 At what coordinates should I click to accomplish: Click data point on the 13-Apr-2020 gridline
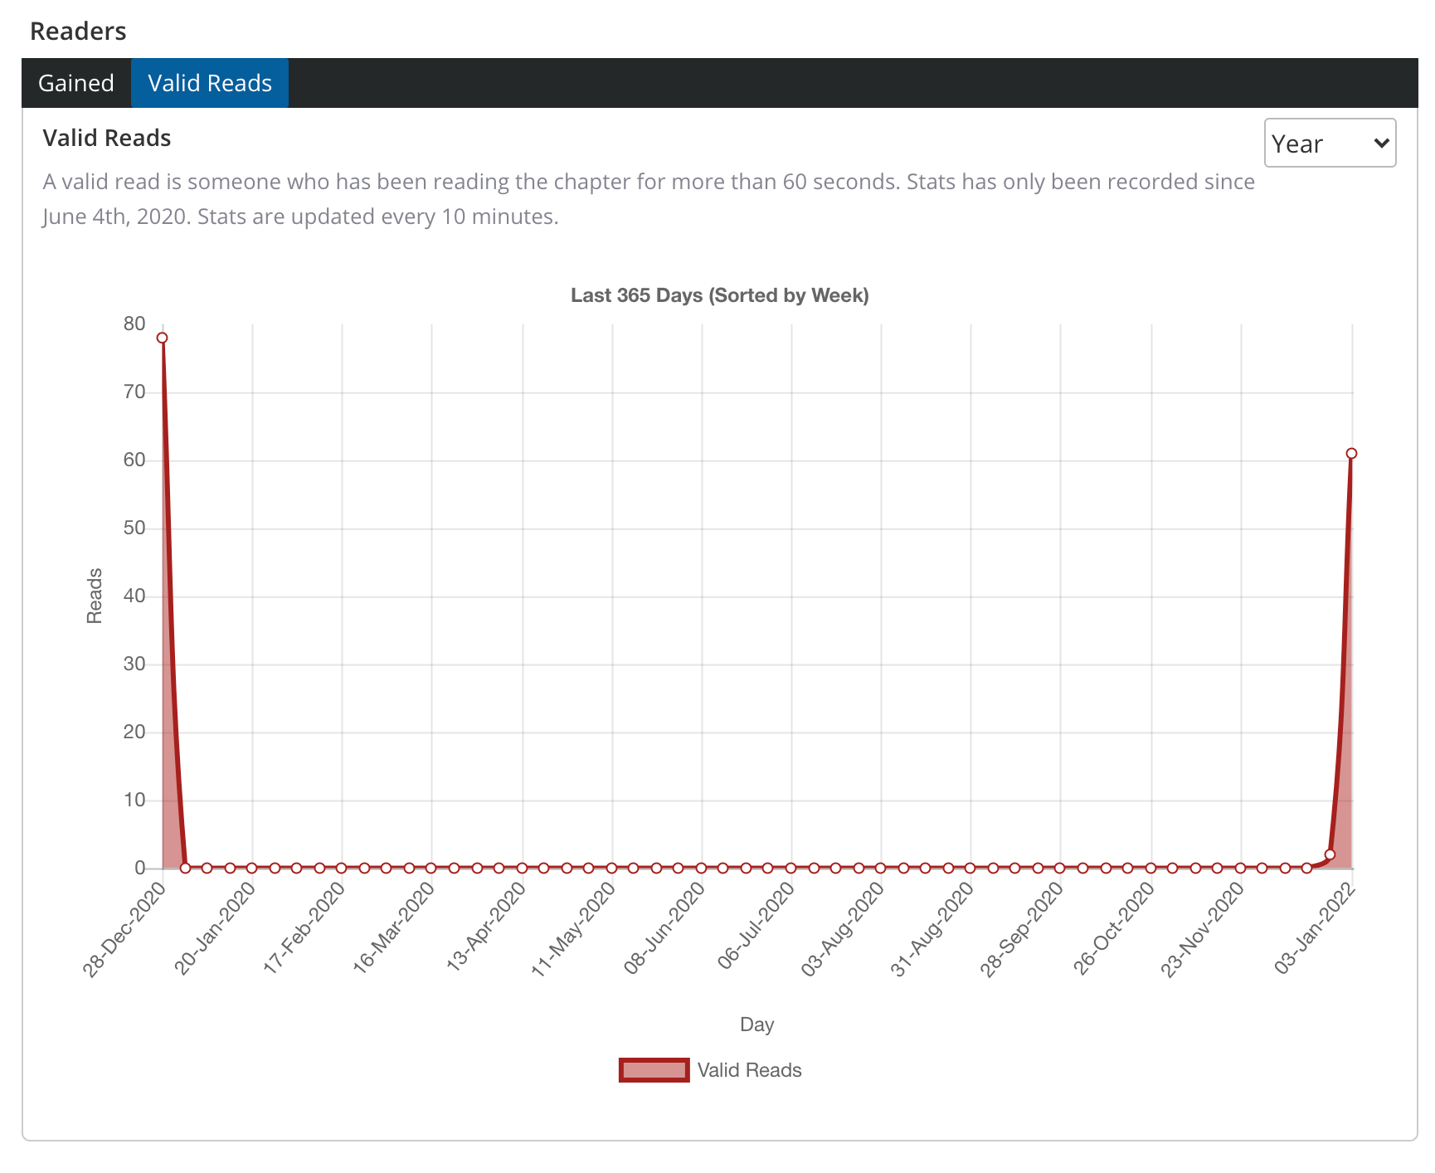click(x=522, y=868)
